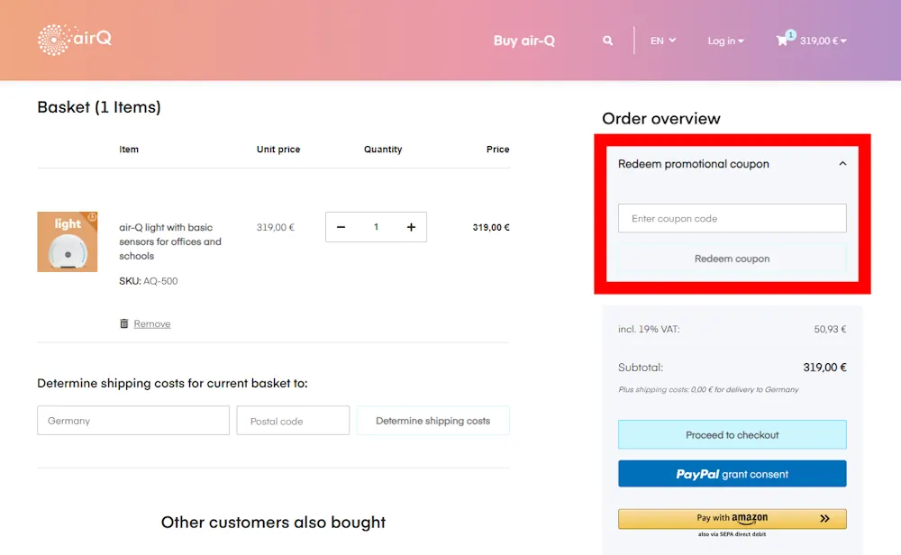This screenshot has height=555, width=901.
Task: Click the Determine shipping costs for basket heading
Action: [x=172, y=383]
